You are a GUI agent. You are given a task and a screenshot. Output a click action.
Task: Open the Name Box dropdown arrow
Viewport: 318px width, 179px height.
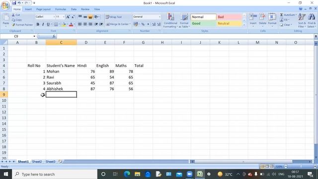point(34,36)
